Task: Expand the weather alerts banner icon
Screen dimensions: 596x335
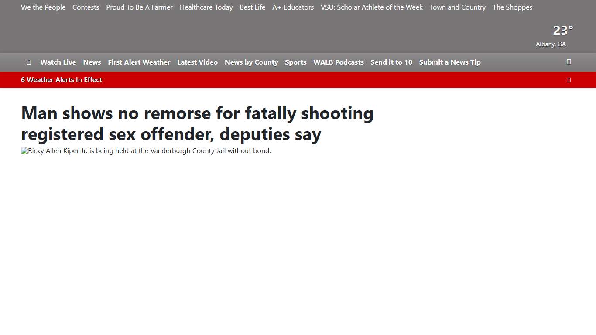Action: 569,80
